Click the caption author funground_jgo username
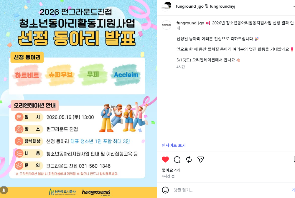 pos(190,23)
